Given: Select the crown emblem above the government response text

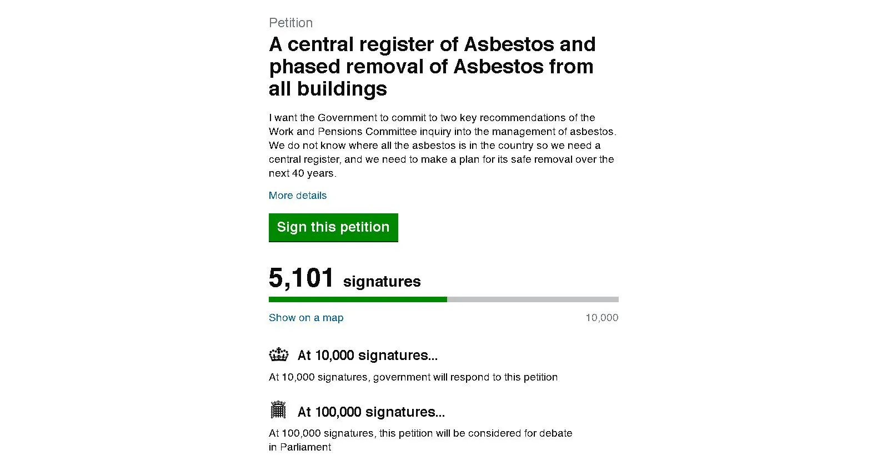Looking at the screenshot, I should tap(278, 354).
